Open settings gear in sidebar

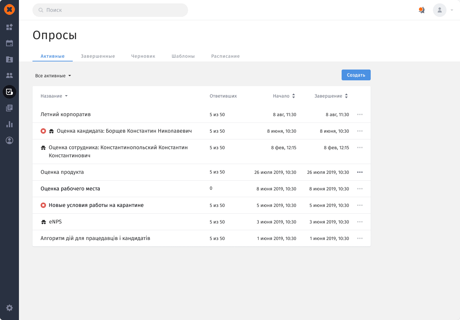pos(9,308)
